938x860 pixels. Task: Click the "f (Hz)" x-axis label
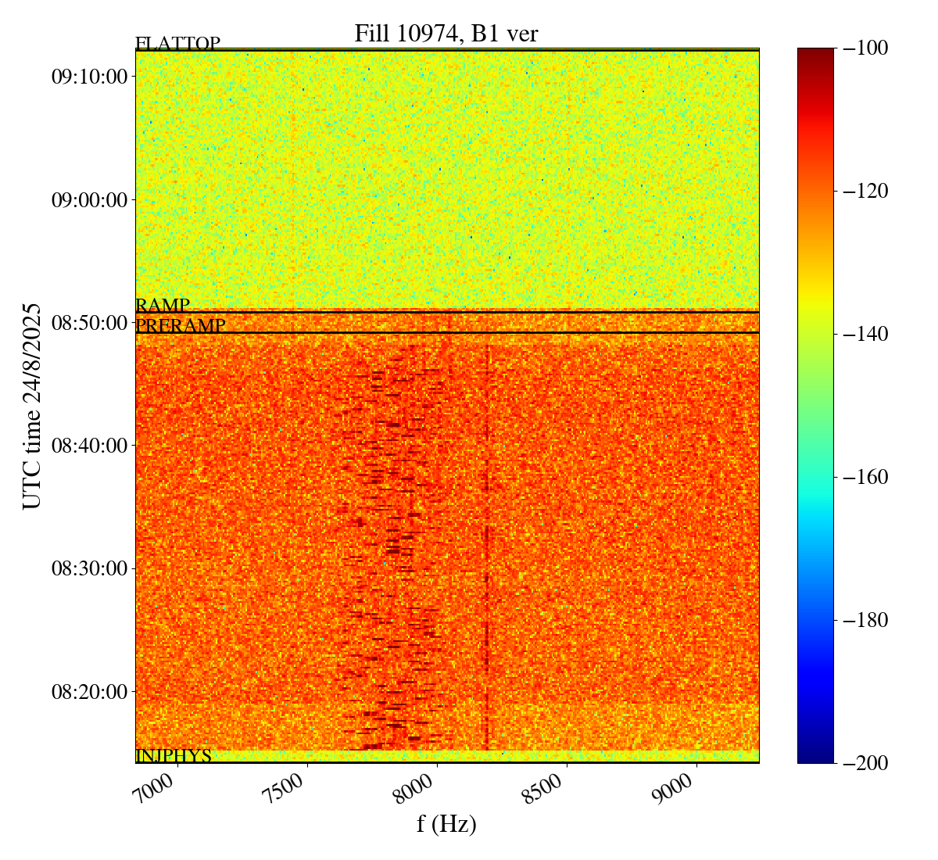click(446, 824)
